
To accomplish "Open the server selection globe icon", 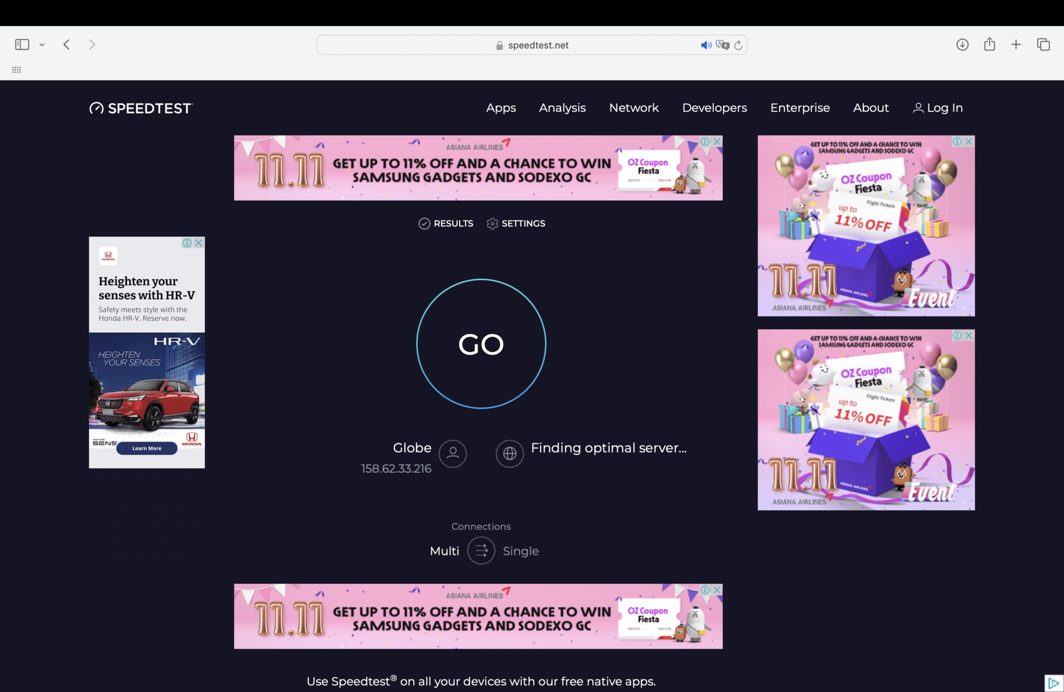I will coord(510,454).
